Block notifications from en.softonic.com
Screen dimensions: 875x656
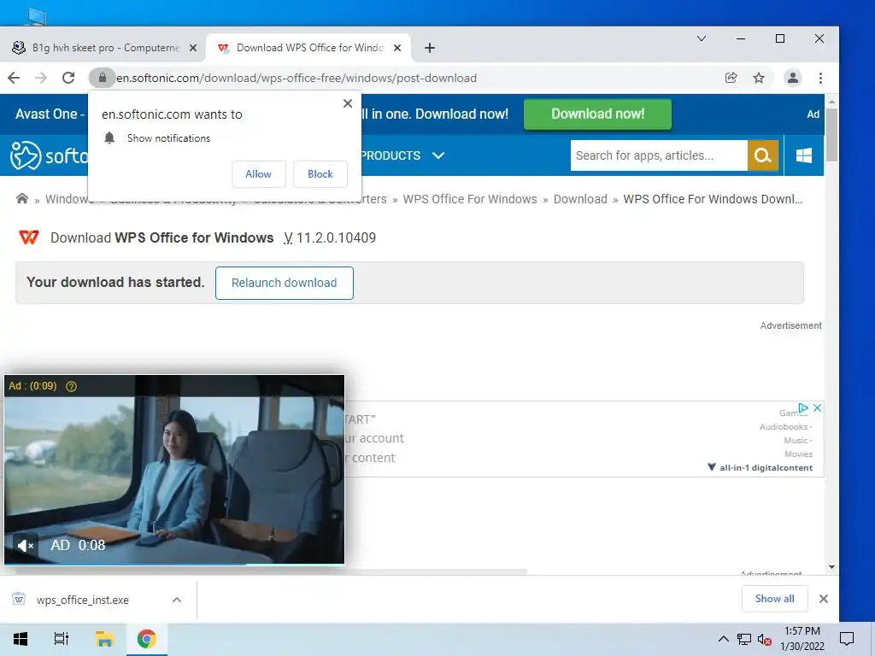pos(320,174)
